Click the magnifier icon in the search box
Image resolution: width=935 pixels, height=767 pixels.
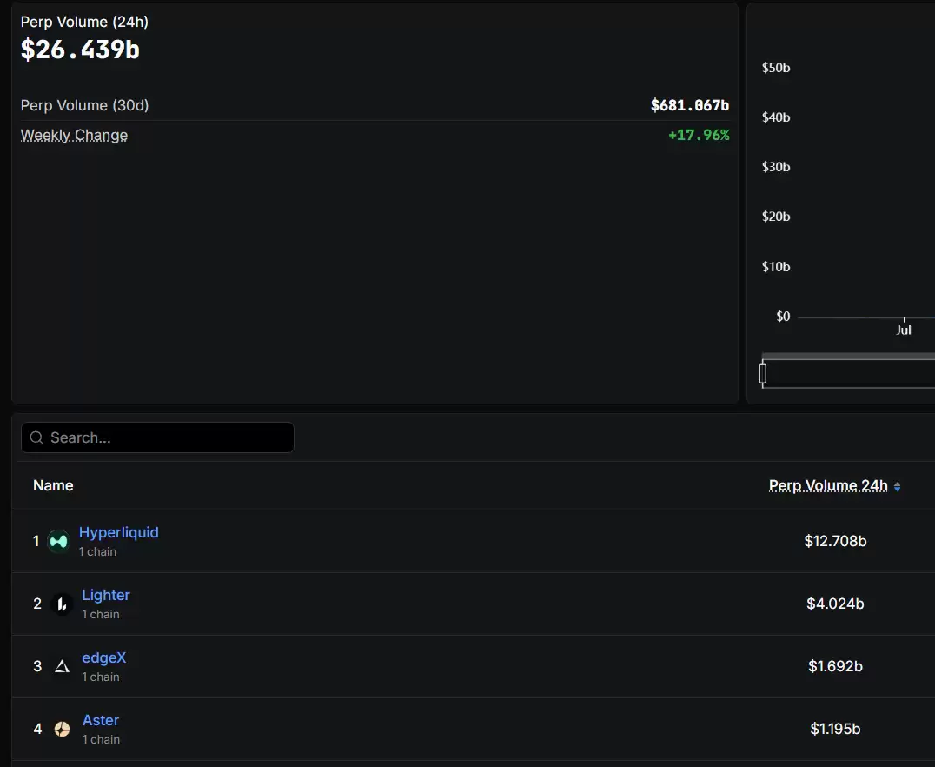36,437
